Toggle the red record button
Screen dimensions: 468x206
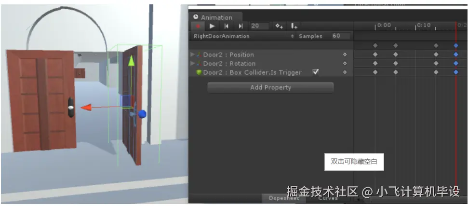[x=198, y=26]
